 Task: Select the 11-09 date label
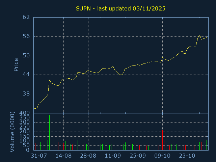[x=113, y=156]
